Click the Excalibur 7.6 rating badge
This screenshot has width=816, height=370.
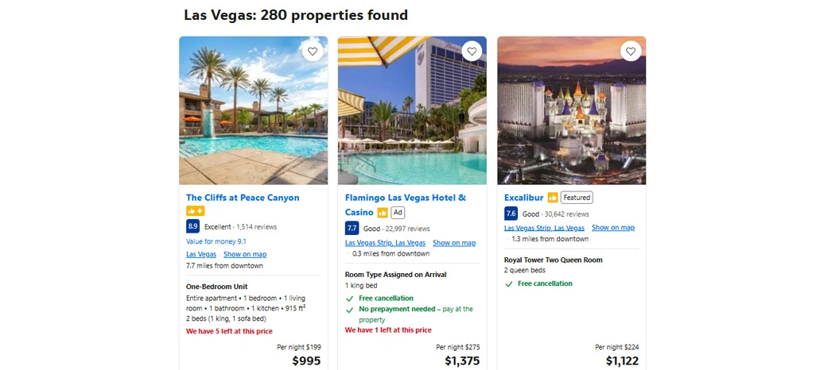(511, 214)
